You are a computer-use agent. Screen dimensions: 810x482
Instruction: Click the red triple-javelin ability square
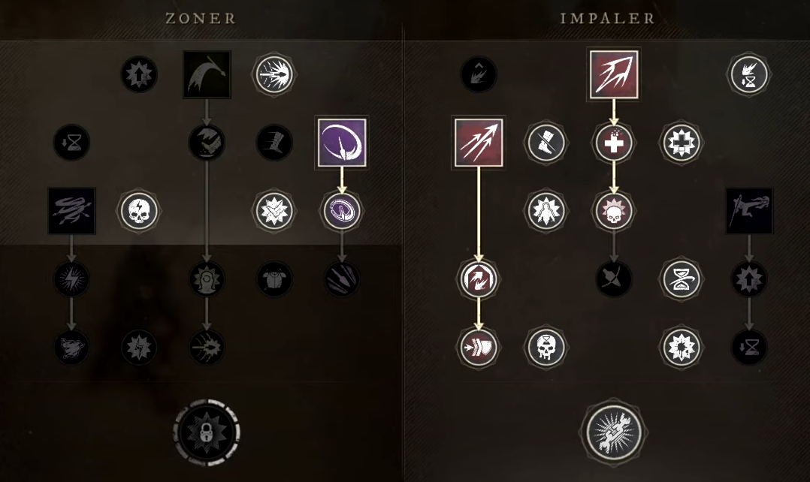pyautogui.click(x=479, y=143)
